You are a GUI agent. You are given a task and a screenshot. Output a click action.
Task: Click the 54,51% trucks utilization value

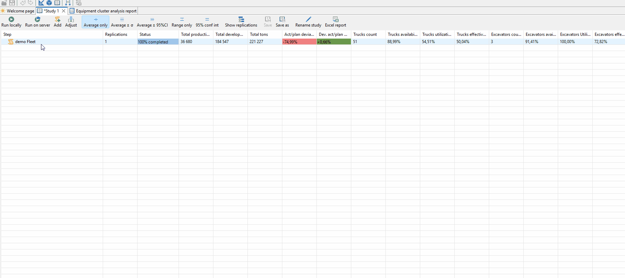click(429, 42)
